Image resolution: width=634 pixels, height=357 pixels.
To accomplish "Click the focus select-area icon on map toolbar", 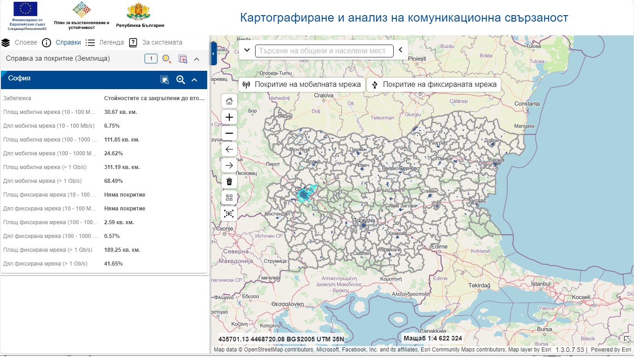I will click(x=229, y=214).
